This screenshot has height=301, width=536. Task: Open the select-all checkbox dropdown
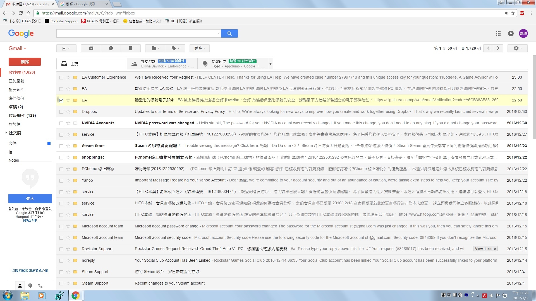coord(66,48)
